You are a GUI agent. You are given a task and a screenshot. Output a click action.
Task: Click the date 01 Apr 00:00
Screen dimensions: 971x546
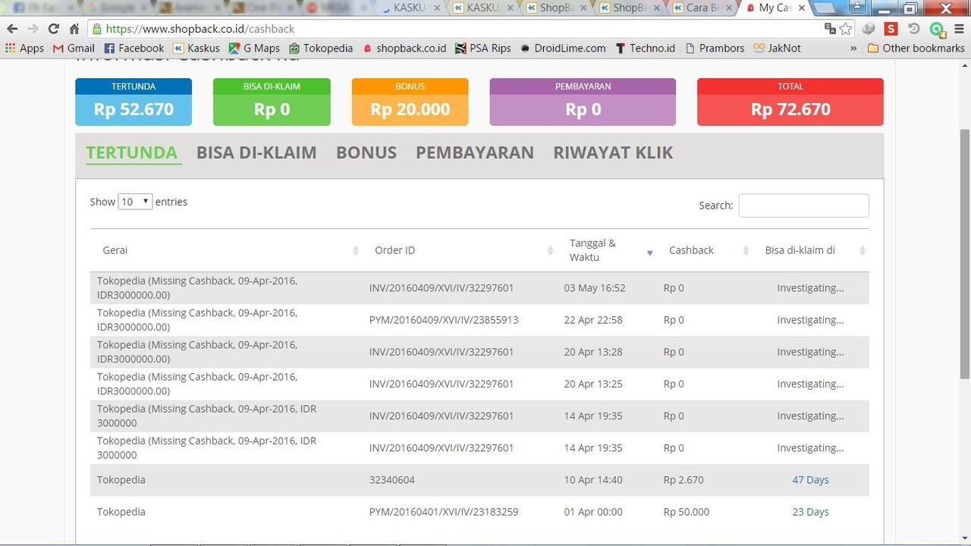[x=593, y=512]
